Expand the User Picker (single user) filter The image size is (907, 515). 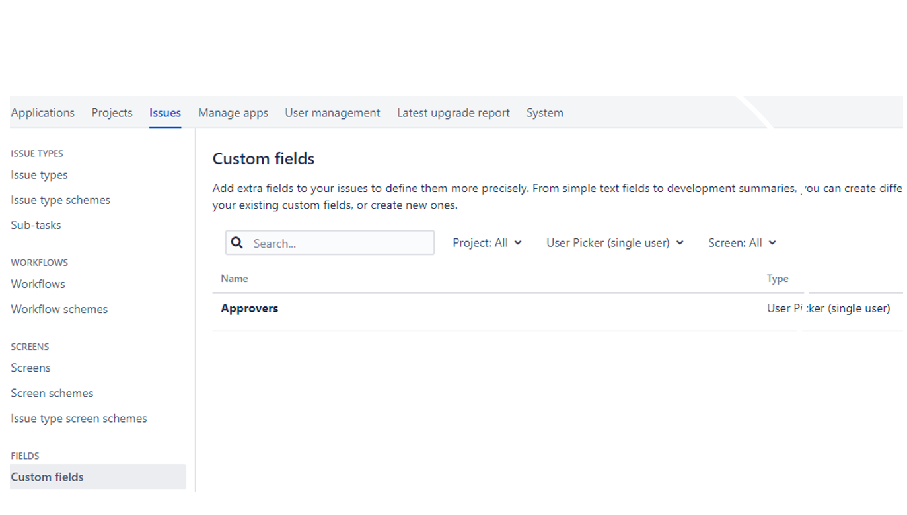(614, 243)
